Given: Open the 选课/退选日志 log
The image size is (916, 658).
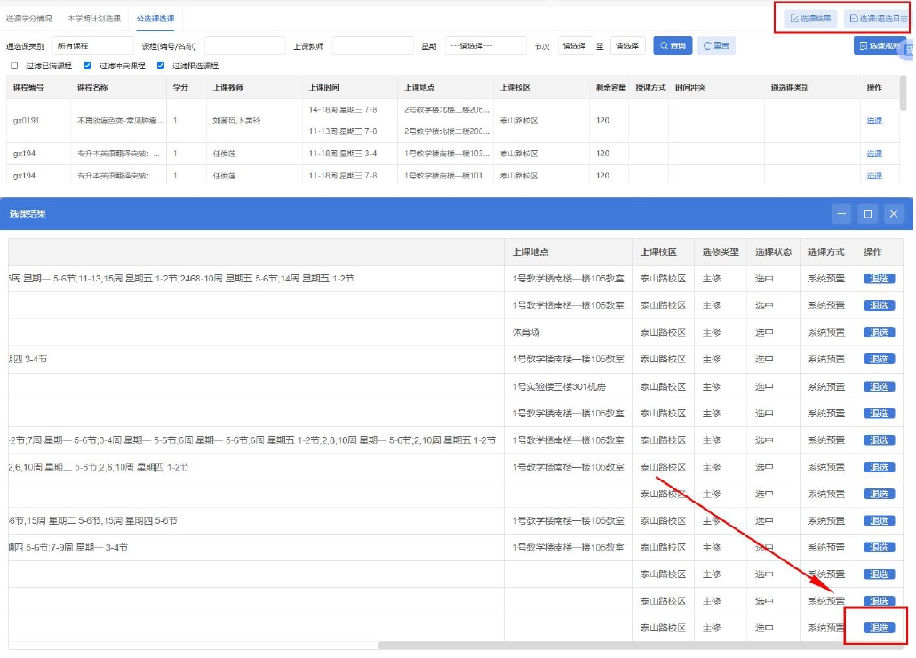Looking at the screenshot, I should point(876,19).
